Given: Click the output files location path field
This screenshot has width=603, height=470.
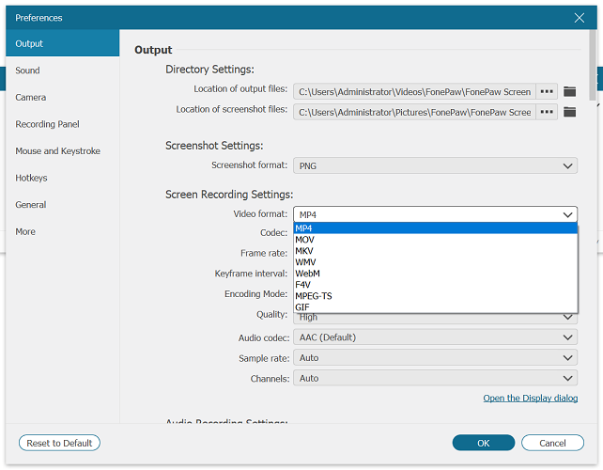Looking at the screenshot, I should (x=414, y=91).
